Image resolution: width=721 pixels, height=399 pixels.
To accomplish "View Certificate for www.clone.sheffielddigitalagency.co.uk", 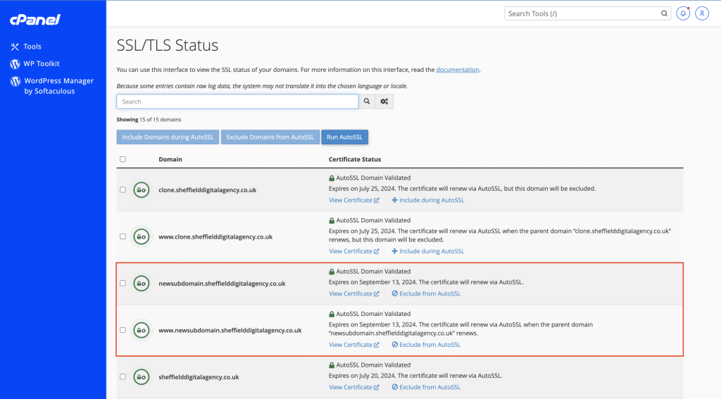I will point(353,251).
